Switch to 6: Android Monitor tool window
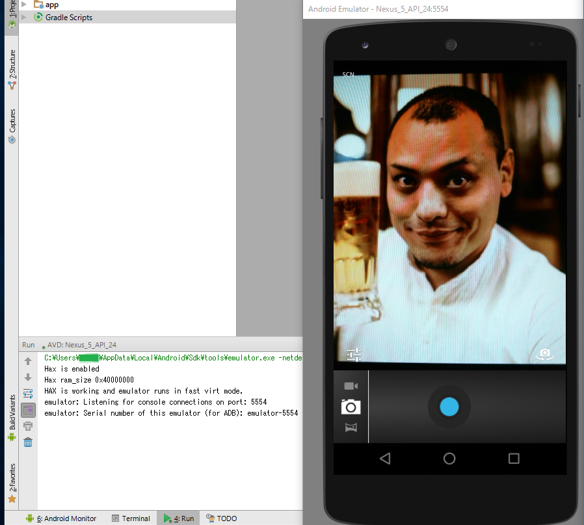The height and width of the screenshot is (525, 584). [x=61, y=518]
